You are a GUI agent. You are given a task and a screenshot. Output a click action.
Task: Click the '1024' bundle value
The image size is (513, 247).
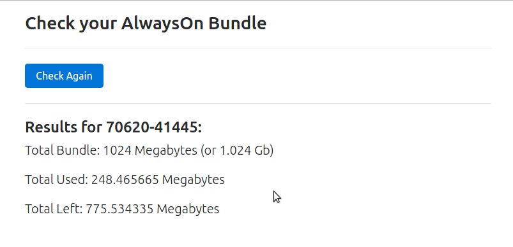[118, 150]
